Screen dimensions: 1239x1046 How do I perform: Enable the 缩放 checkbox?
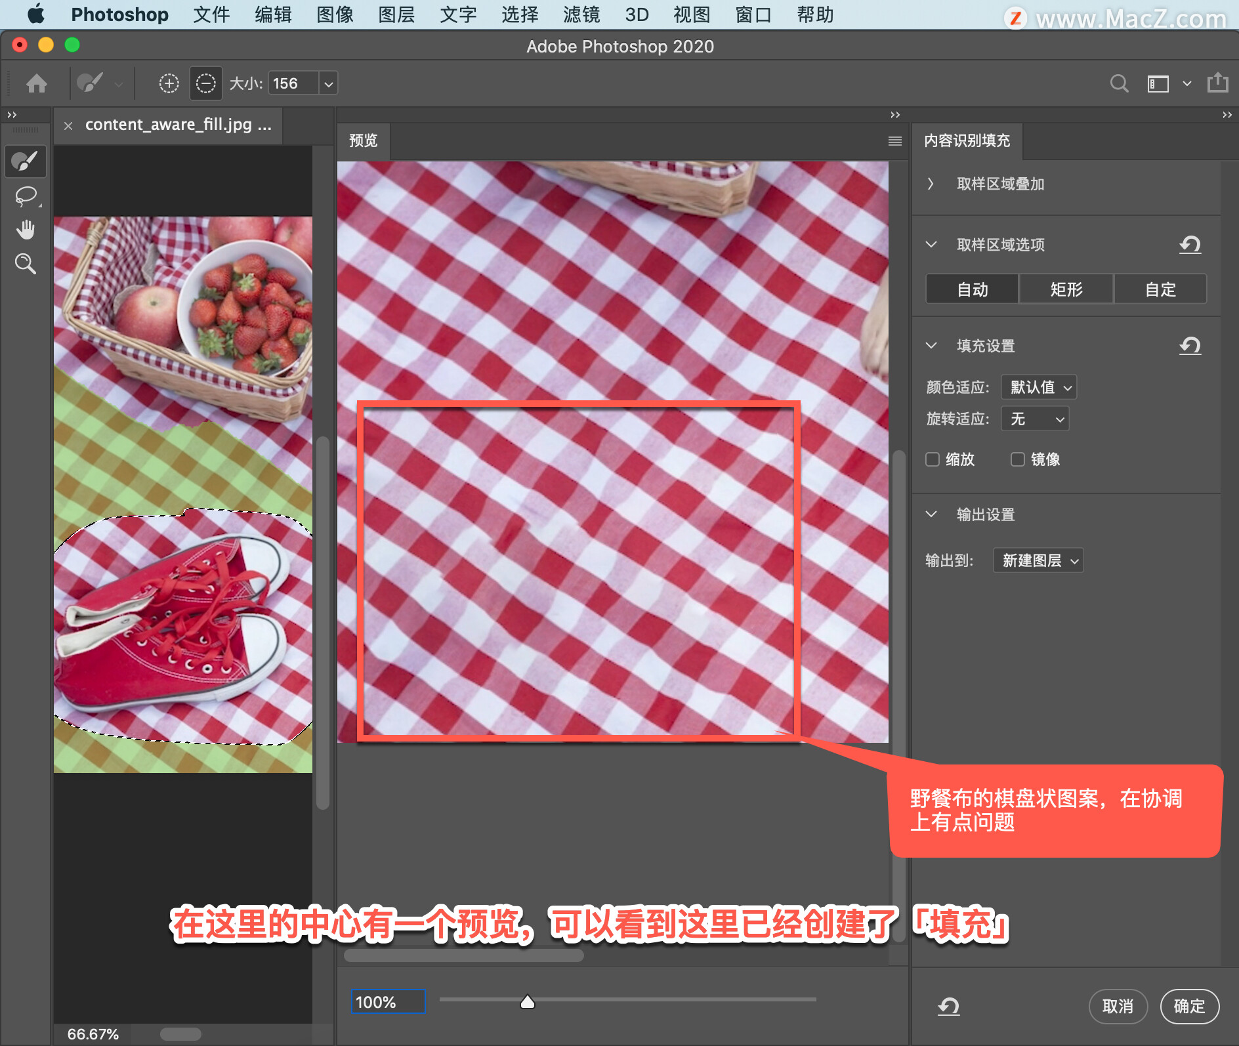coord(933,459)
